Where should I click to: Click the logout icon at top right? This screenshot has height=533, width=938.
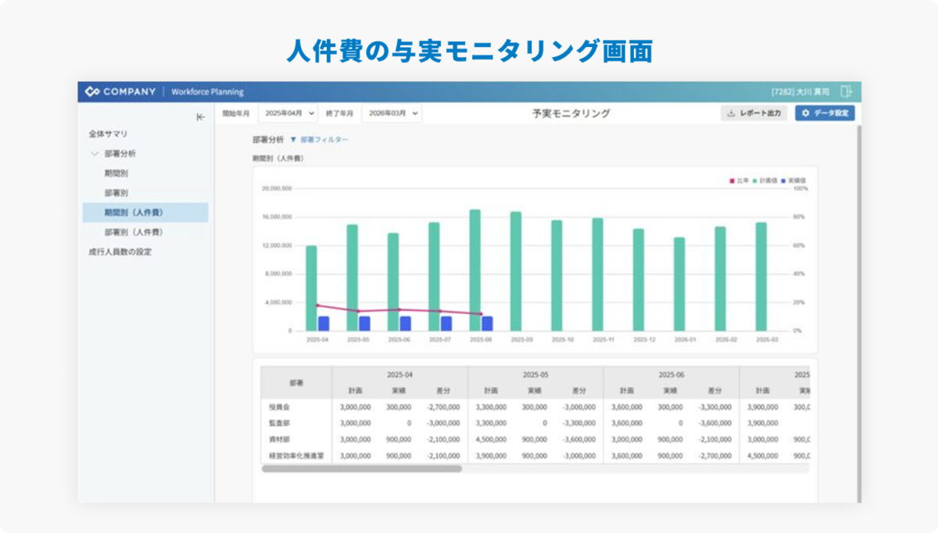(x=845, y=91)
